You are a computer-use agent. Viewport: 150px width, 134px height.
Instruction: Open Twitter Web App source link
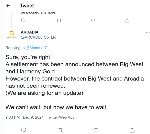click(61, 117)
